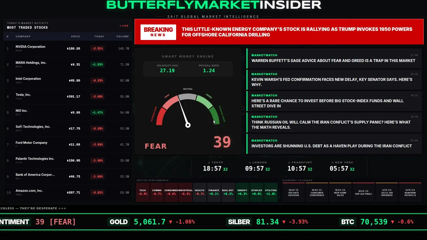Image resolution: width=427 pixels, height=240 pixels.
Task: Open MAR 26 New Home Sales event
Action: 340,192
